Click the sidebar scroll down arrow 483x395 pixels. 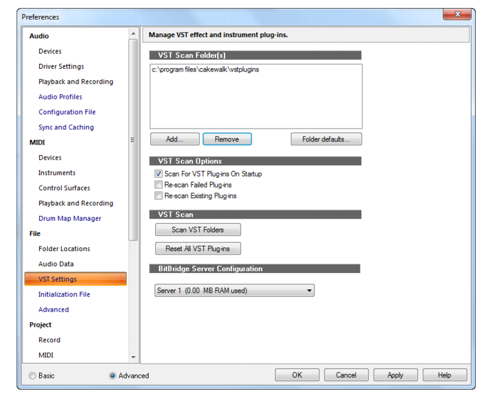coord(133,357)
